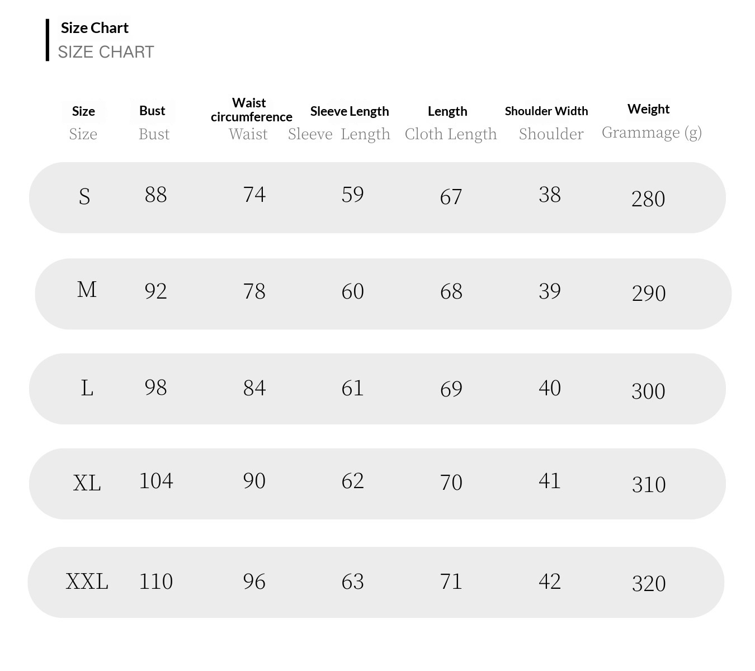
Task: Click the bold "Size Chart" title
Action: pos(95,28)
